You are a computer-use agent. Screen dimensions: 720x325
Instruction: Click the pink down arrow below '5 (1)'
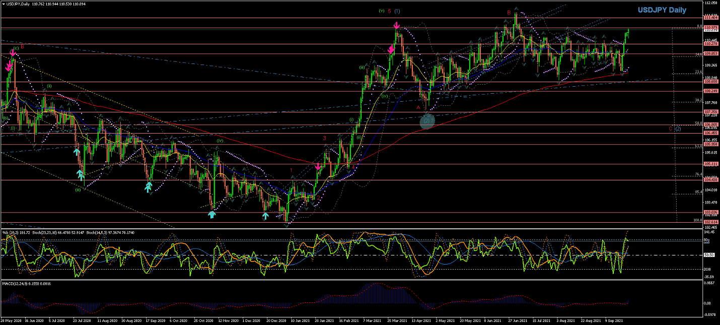(x=397, y=25)
